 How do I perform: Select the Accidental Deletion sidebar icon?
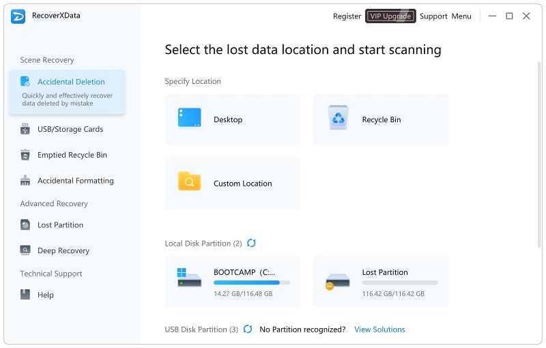pos(25,82)
